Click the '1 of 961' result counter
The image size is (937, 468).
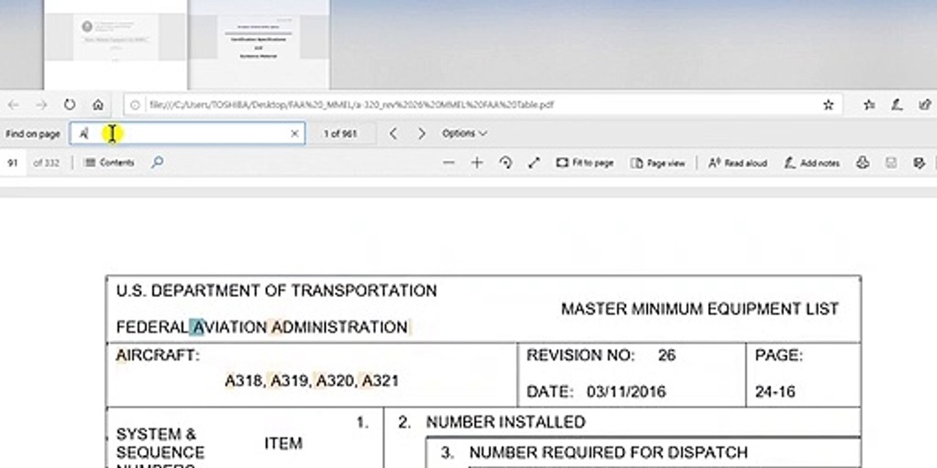pyautogui.click(x=340, y=133)
